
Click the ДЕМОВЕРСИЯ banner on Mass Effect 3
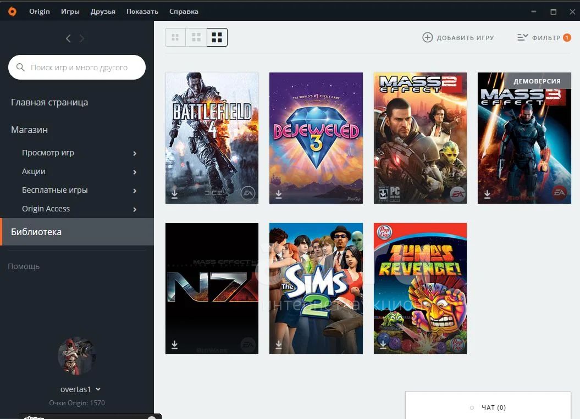click(x=537, y=81)
